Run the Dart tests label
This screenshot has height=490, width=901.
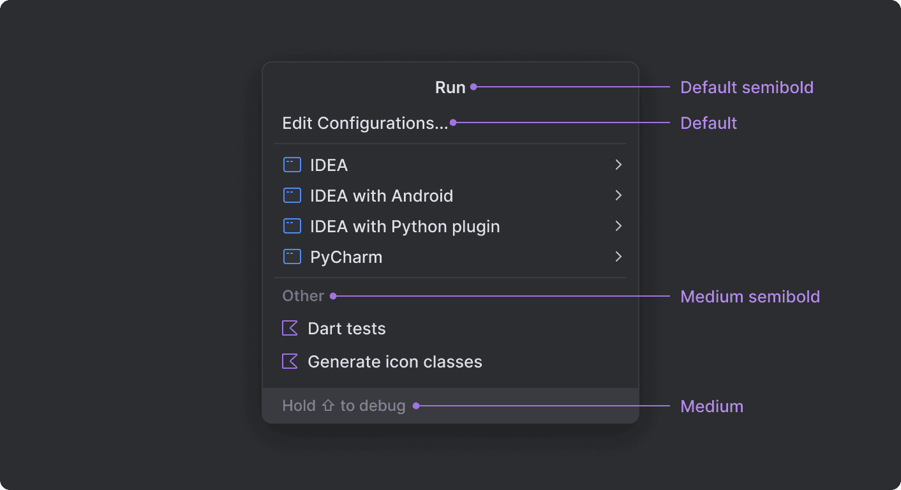[x=346, y=329]
